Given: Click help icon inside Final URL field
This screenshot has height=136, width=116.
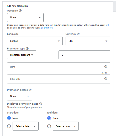Looking at the screenshot, I should tap(106, 79).
